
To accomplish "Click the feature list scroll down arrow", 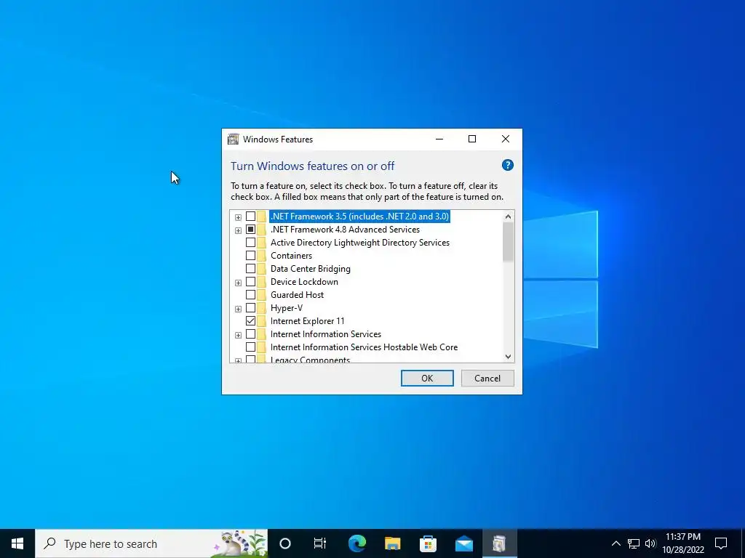I will click(508, 356).
